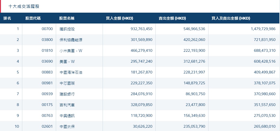Click the 排名 column header

pyautogui.click(x=7, y=18)
